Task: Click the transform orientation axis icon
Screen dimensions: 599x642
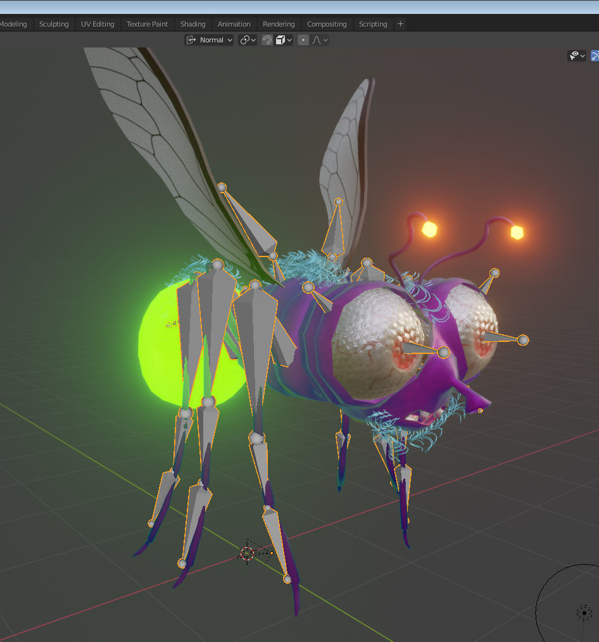Action: point(191,40)
